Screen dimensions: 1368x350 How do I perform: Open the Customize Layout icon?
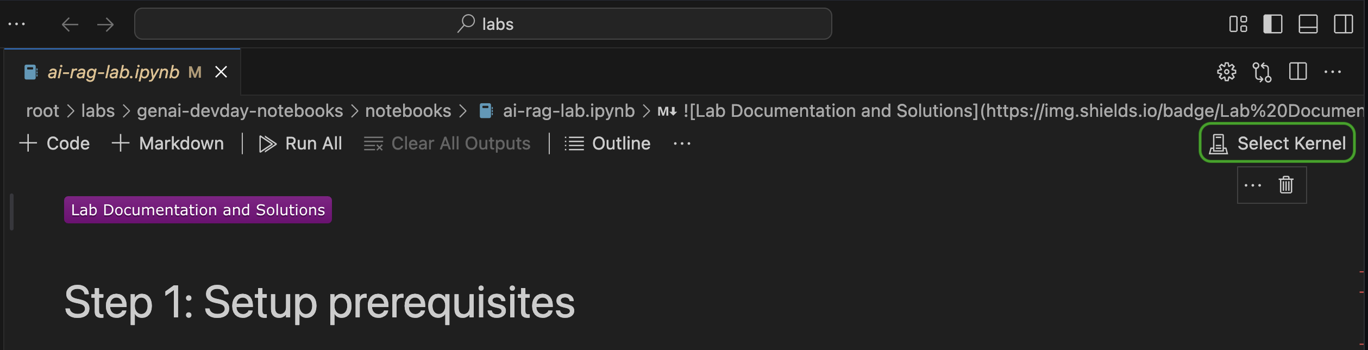coord(1238,24)
